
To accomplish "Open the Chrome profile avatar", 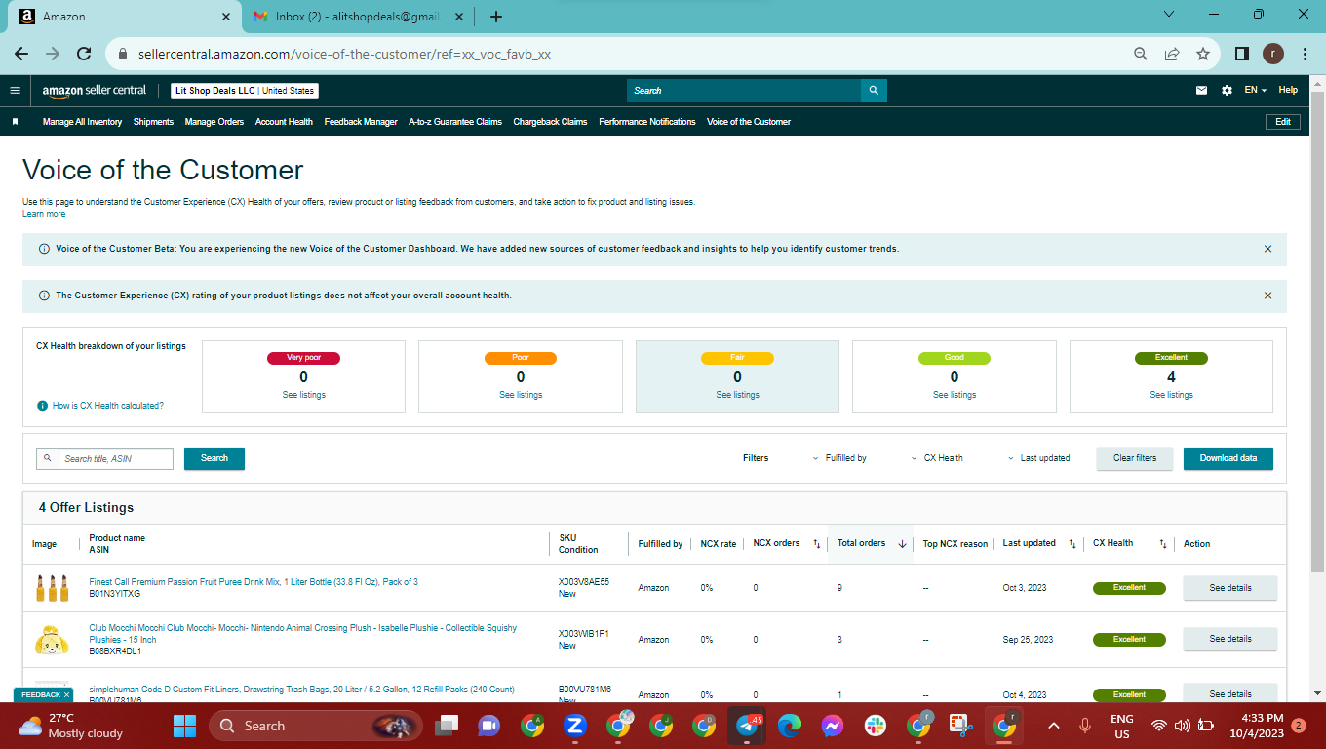I will [1273, 54].
